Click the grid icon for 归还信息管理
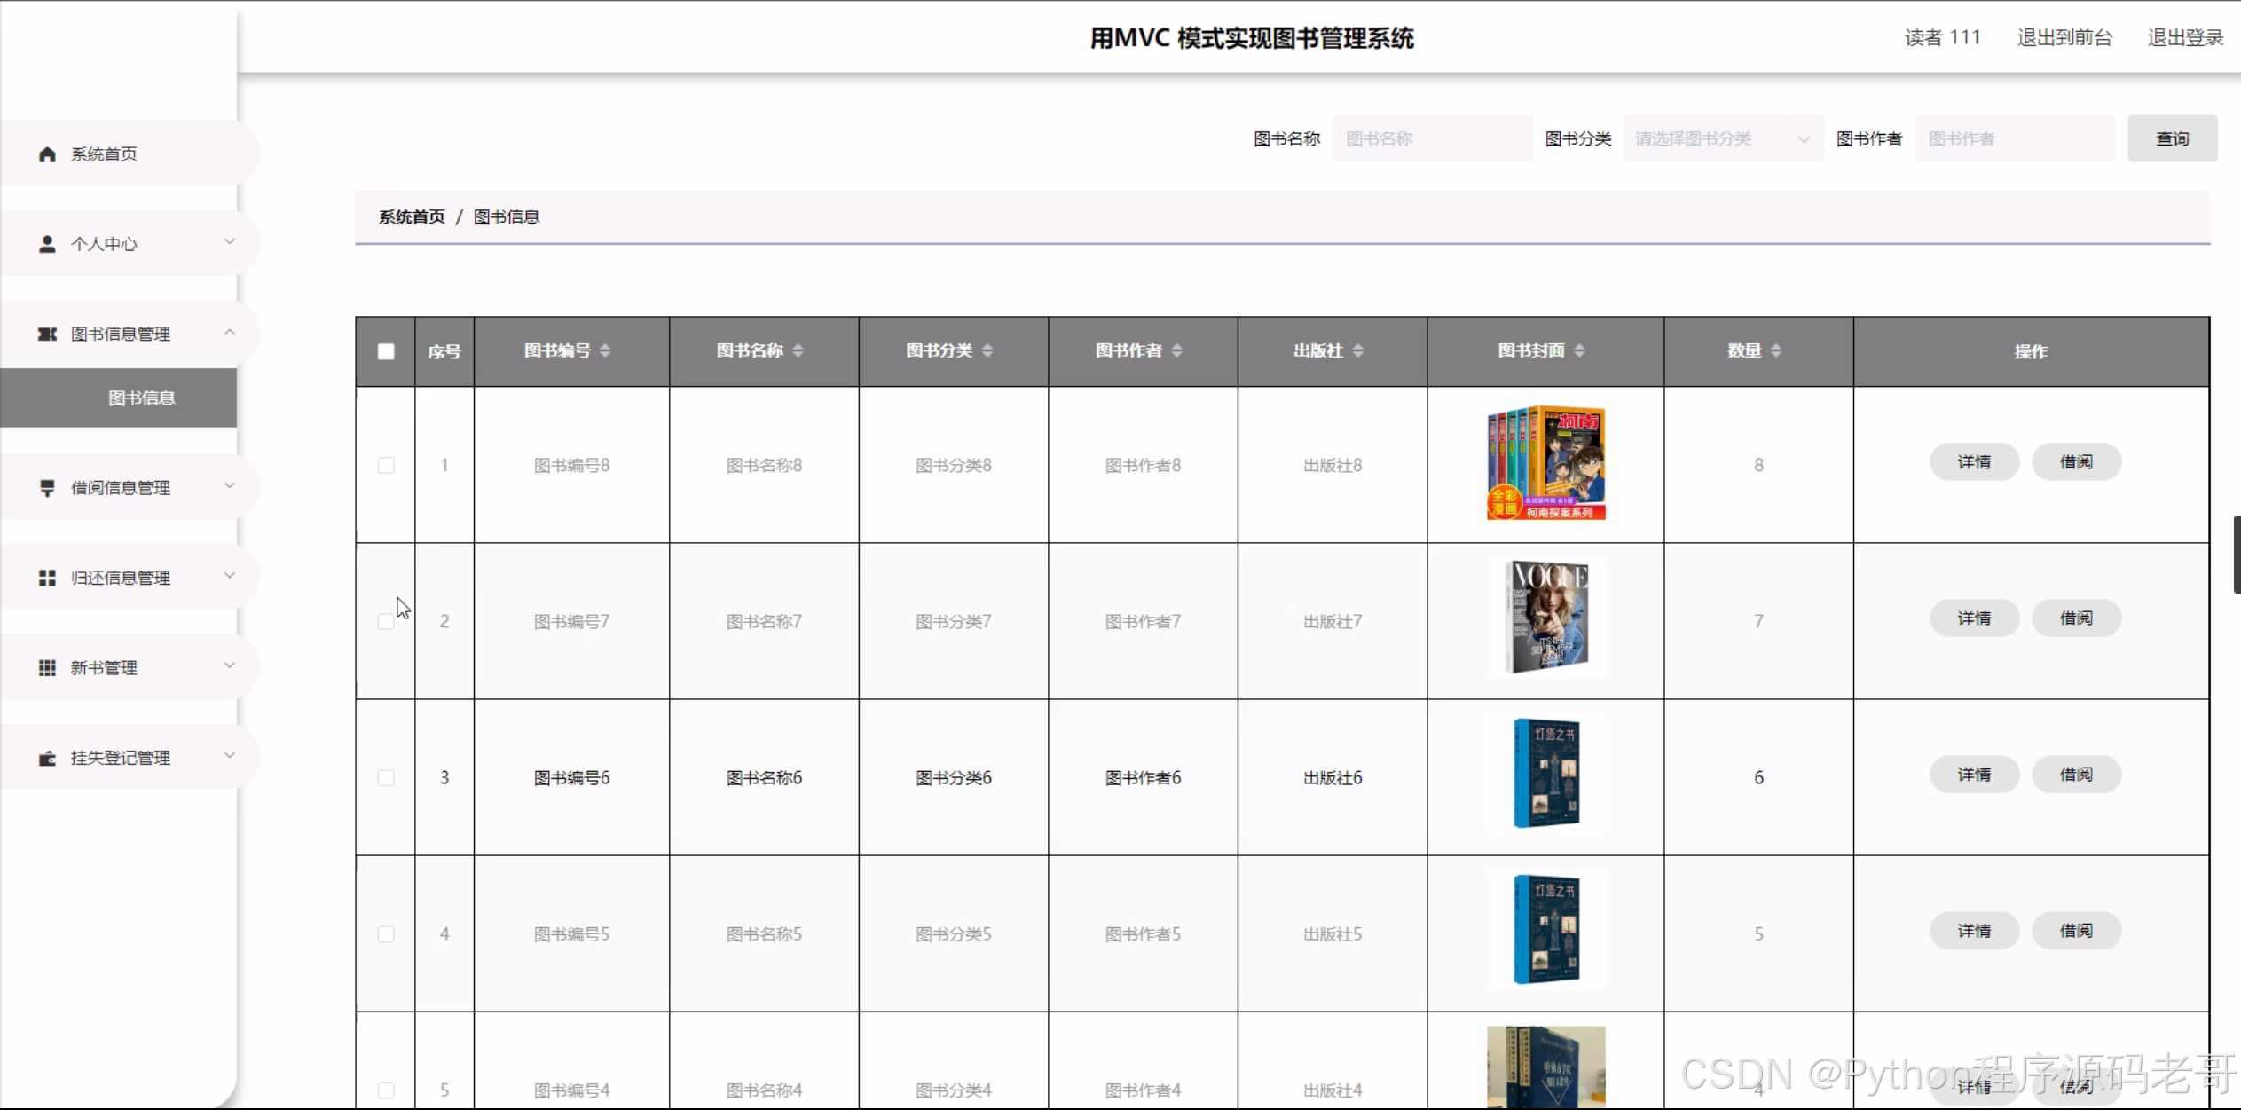Viewport: 2241px width, 1110px height. point(47,578)
